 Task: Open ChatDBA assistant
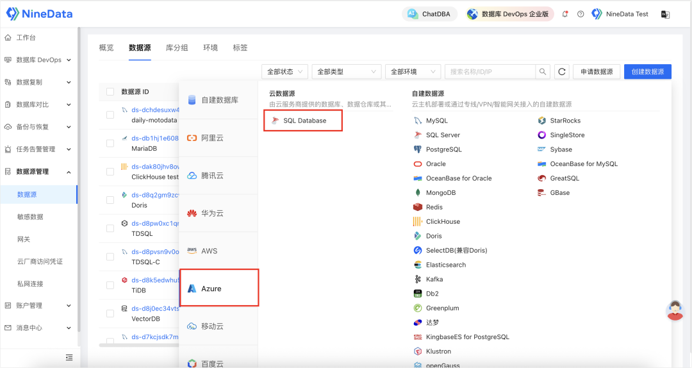[x=429, y=14]
